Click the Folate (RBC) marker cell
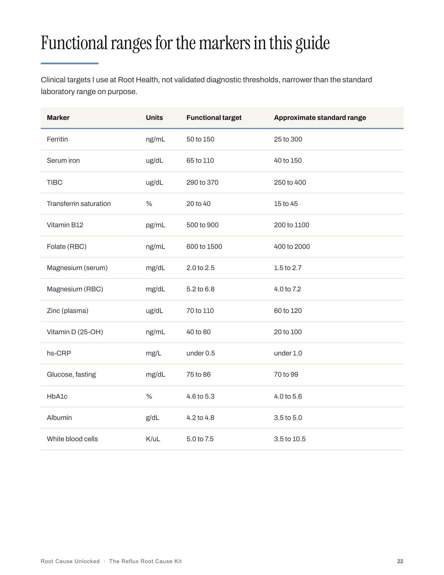The image size is (444, 575). [67, 247]
